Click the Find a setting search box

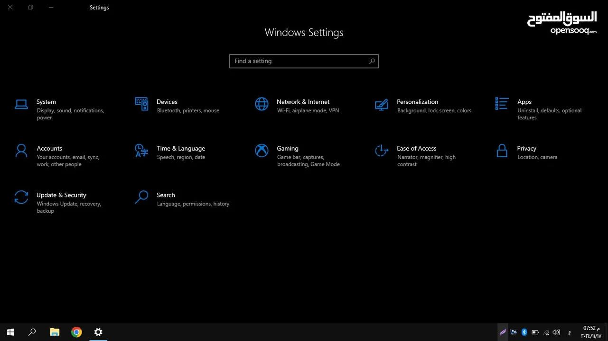pyautogui.click(x=304, y=61)
